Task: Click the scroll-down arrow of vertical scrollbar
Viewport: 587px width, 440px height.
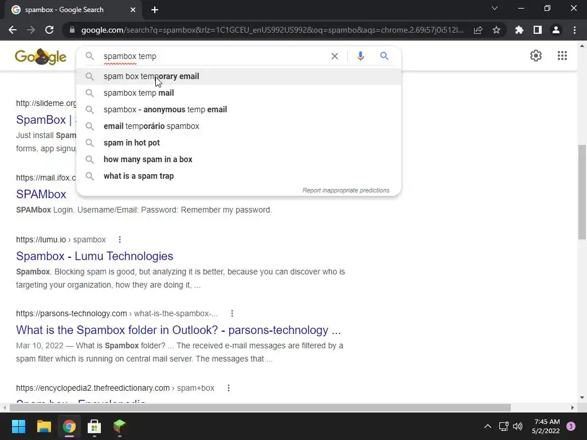Action: [582, 398]
